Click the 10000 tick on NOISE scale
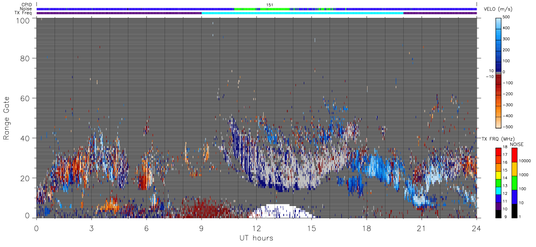The image size is (536, 247). (526, 161)
